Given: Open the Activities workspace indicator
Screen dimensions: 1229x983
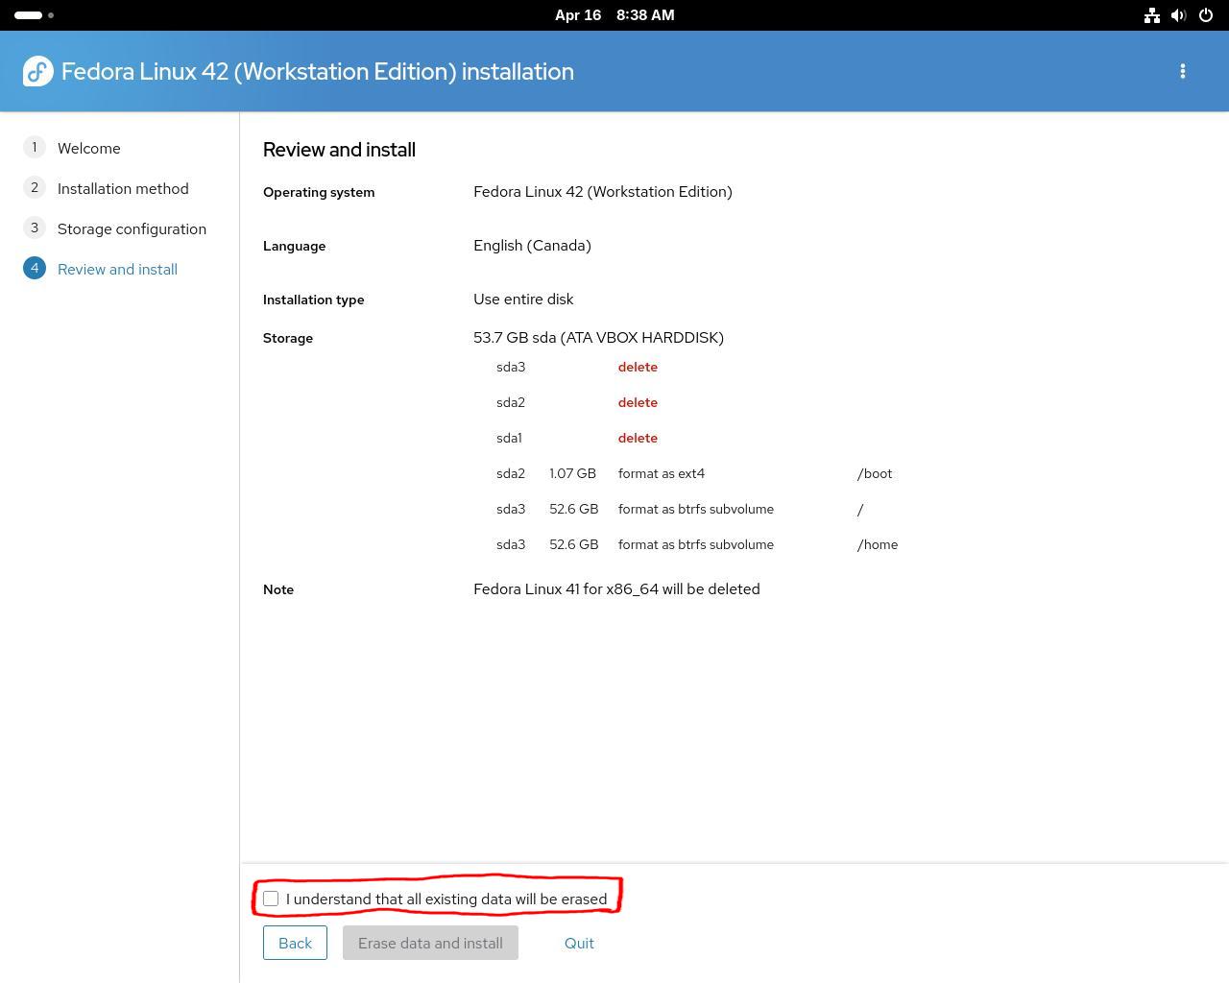Looking at the screenshot, I should (35, 15).
